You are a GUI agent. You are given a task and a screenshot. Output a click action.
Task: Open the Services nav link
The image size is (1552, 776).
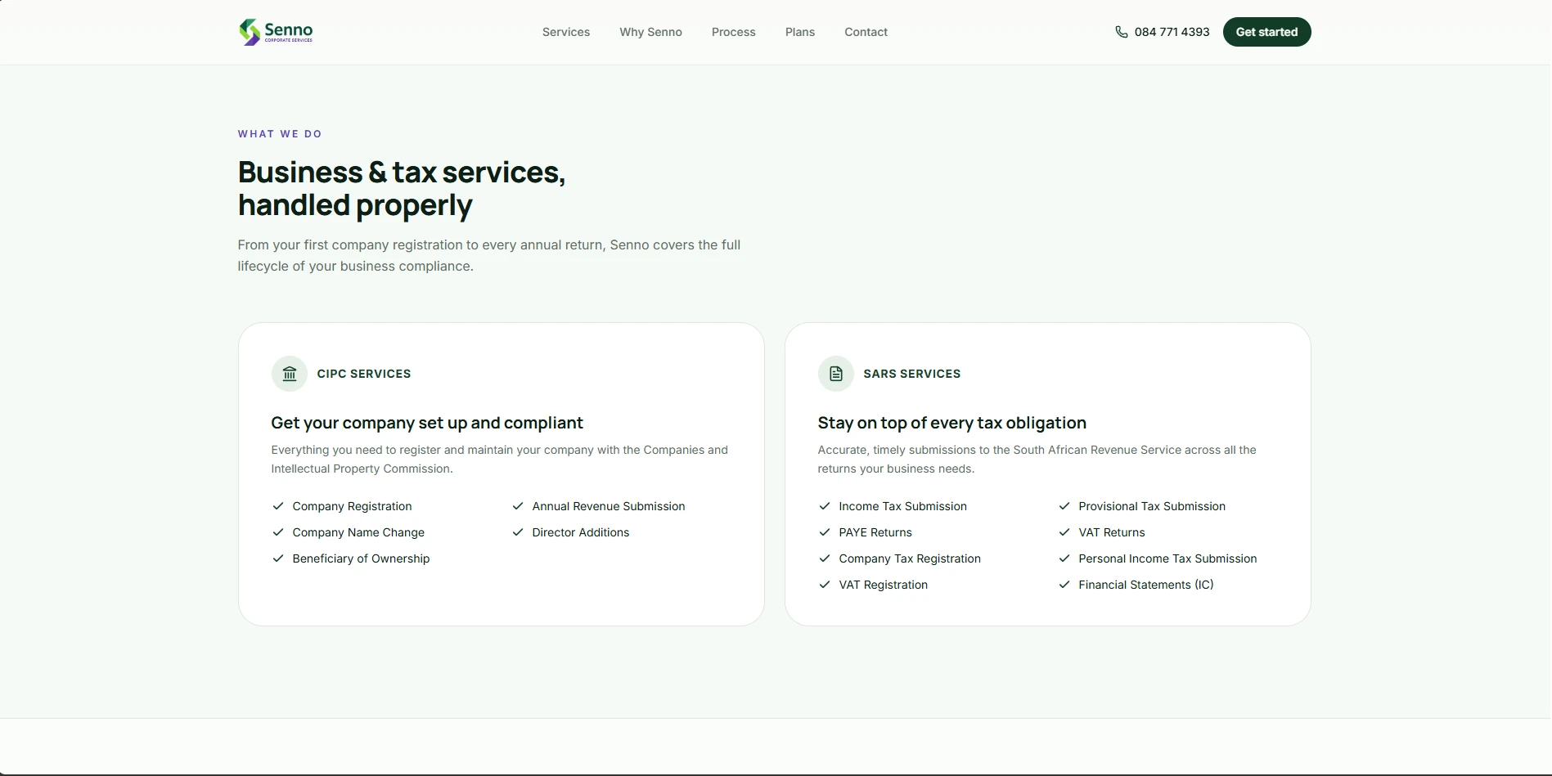566,32
